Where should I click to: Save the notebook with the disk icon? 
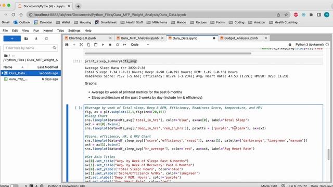coord(67,45)
